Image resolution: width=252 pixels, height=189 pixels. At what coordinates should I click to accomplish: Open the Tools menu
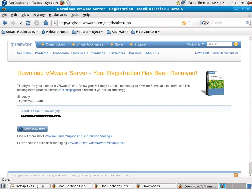click(x=75, y=15)
